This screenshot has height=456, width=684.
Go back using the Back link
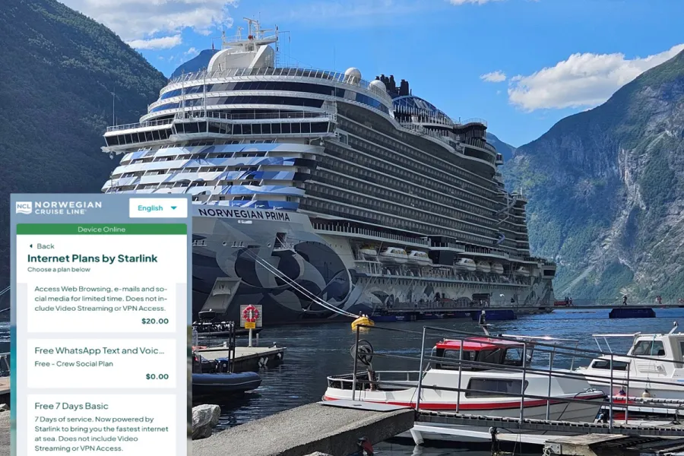42,246
